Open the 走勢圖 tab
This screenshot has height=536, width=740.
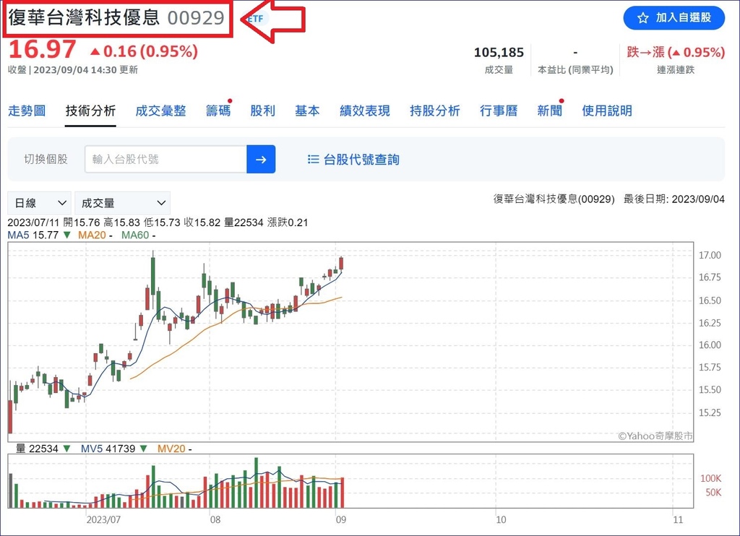(x=27, y=111)
